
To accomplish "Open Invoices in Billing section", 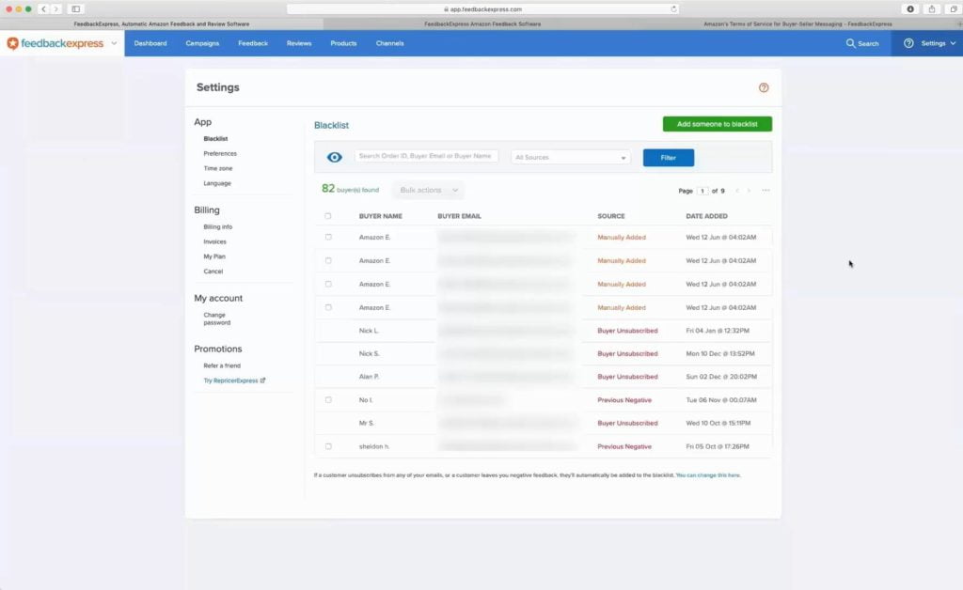I will pyautogui.click(x=215, y=241).
